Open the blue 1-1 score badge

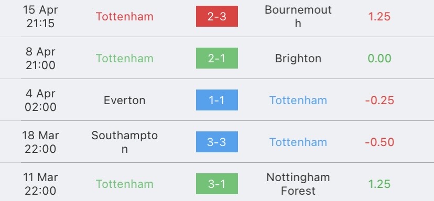click(216, 100)
